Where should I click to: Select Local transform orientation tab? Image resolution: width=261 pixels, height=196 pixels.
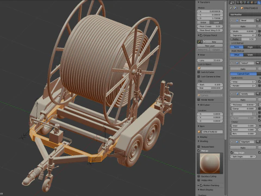[216, 22]
